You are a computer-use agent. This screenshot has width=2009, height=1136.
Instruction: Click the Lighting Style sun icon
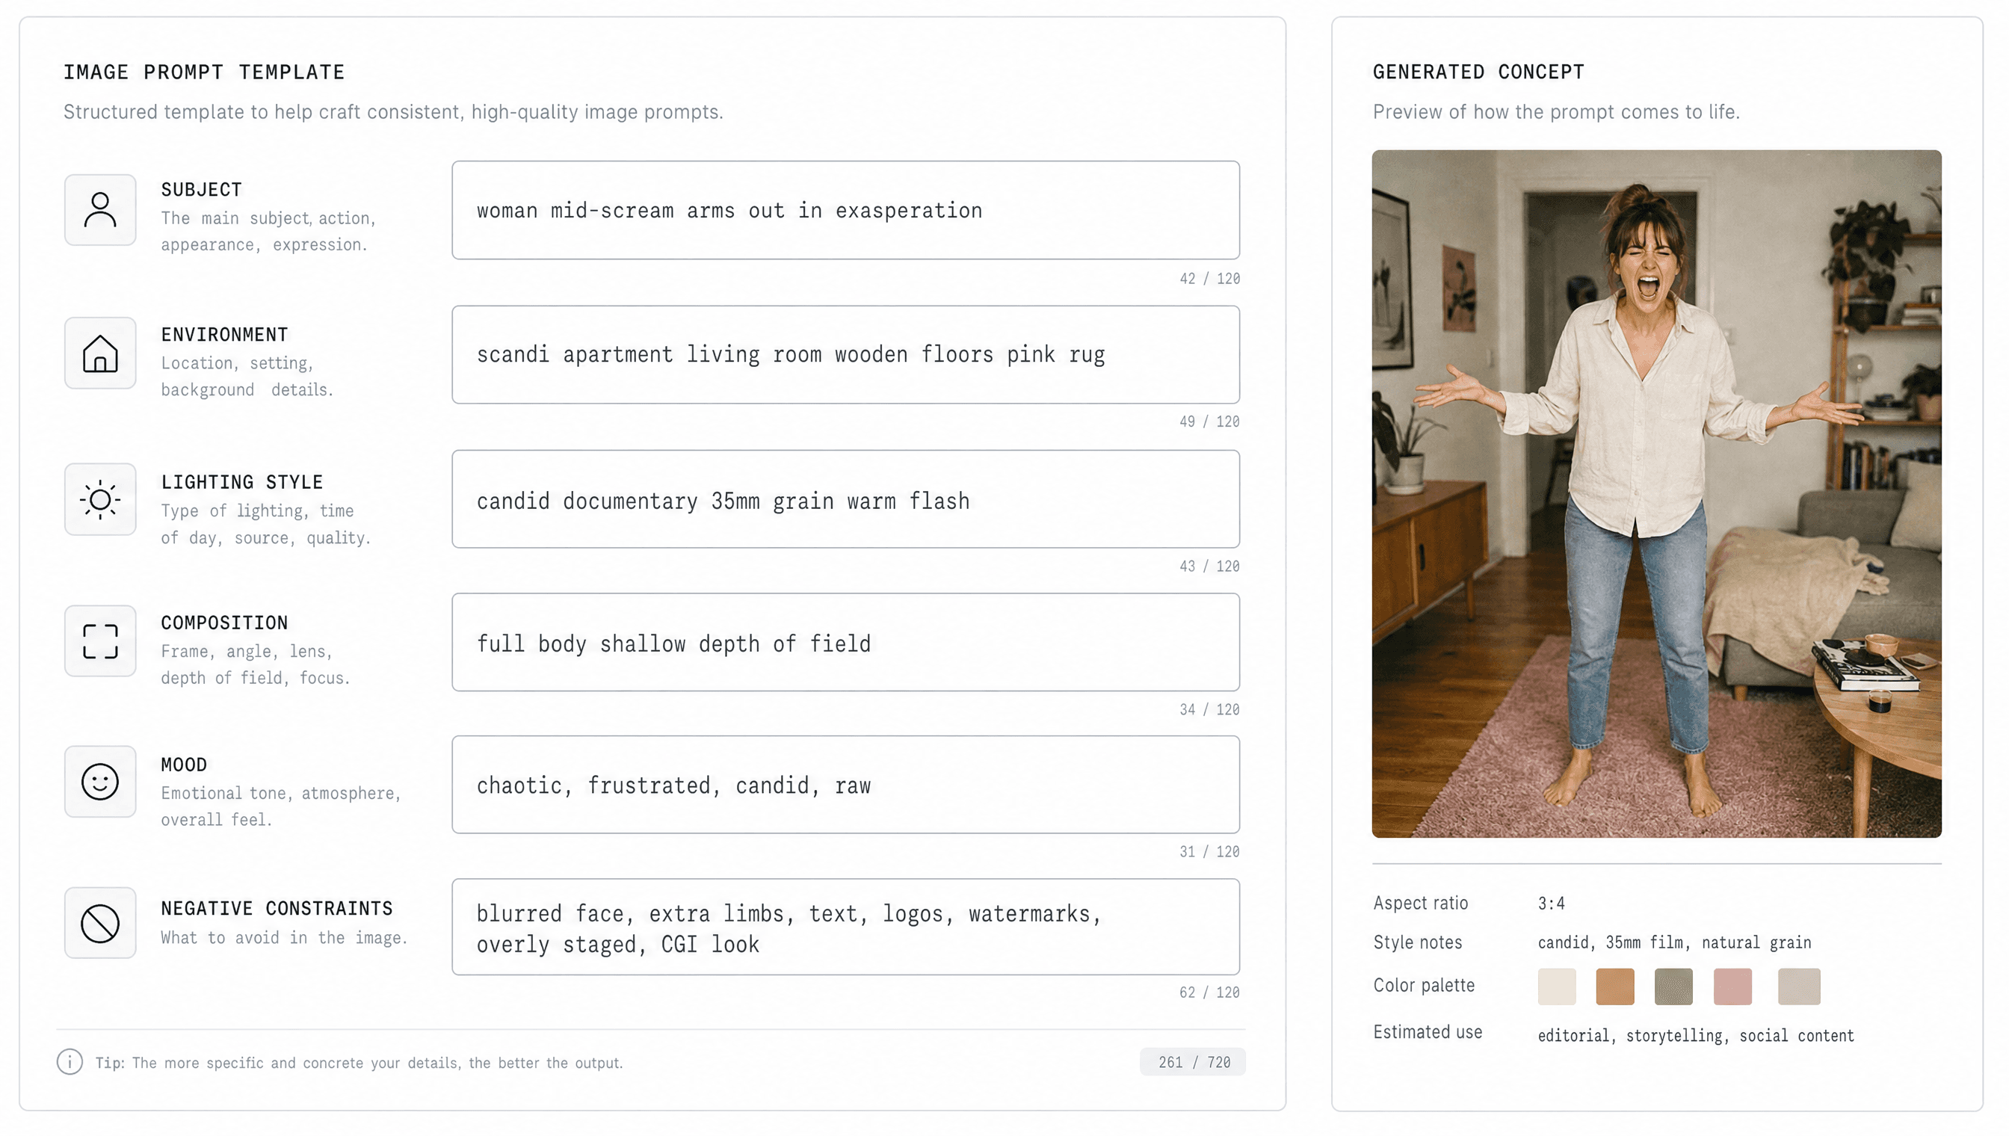click(100, 499)
